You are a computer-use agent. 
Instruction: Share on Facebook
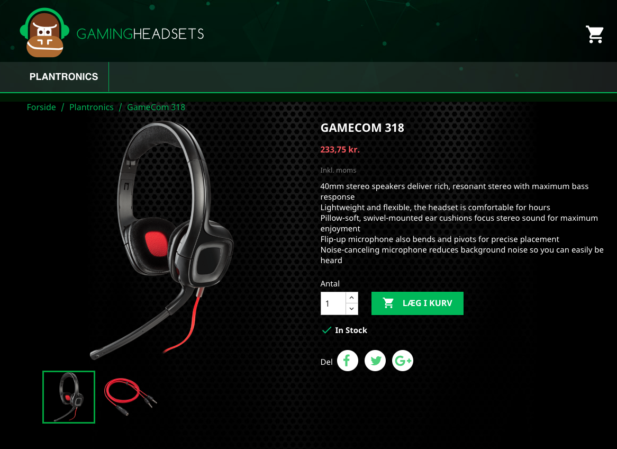coord(348,361)
